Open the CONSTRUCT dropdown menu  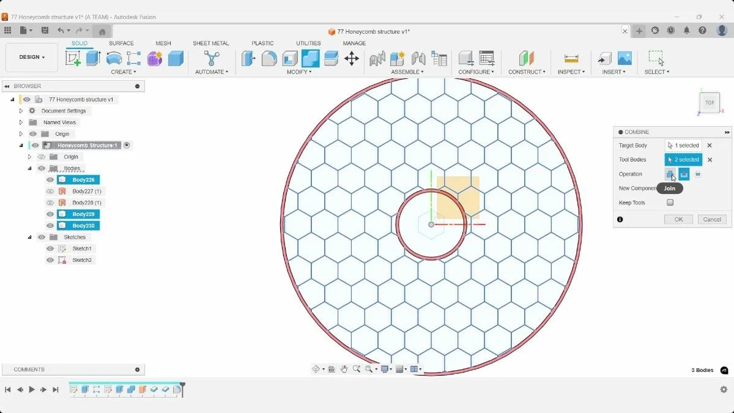(x=527, y=72)
